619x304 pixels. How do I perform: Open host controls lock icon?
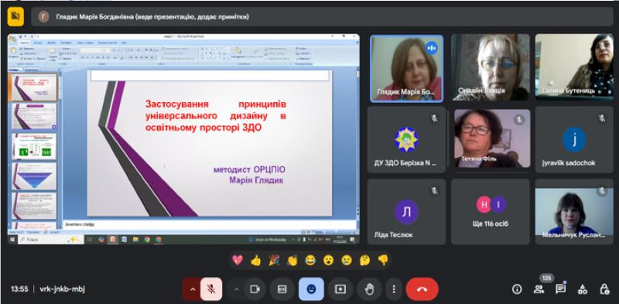coord(604,289)
